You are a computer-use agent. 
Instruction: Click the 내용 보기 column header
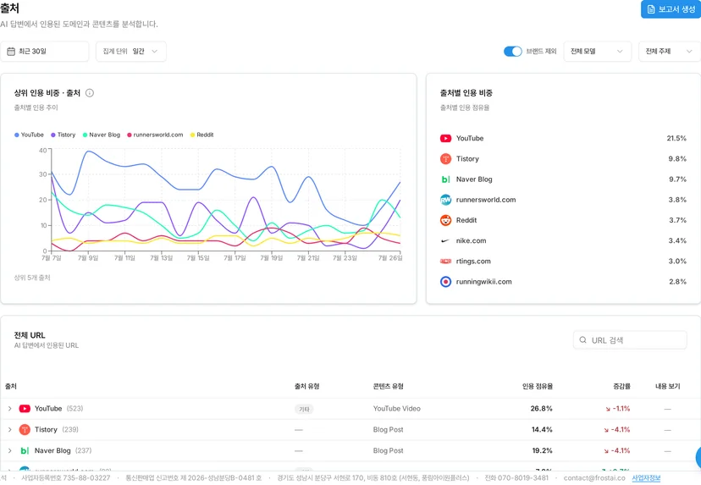click(667, 386)
